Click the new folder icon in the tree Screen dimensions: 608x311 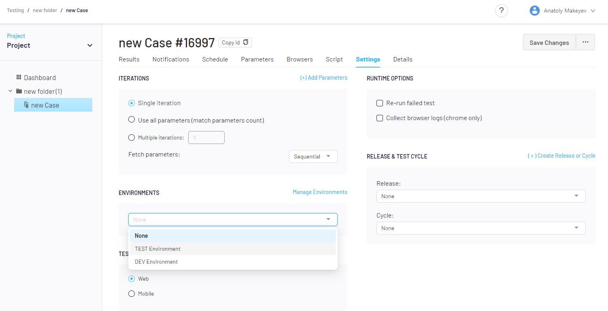click(x=19, y=91)
